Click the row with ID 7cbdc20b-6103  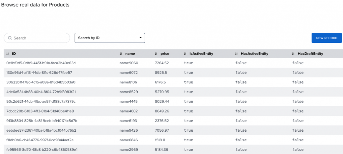click(173, 111)
